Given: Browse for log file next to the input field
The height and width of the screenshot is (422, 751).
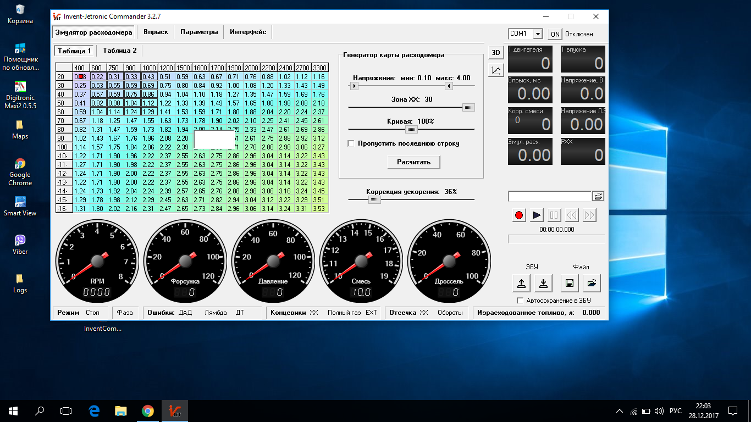Looking at the screenshot, I should (598, 196).
